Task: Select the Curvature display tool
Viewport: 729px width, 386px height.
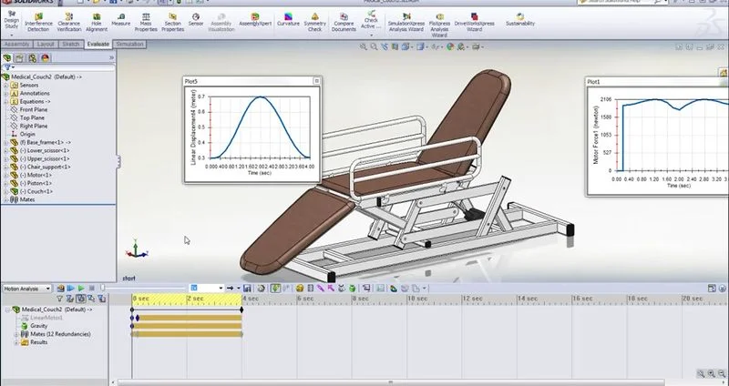Action: (288, 20)
